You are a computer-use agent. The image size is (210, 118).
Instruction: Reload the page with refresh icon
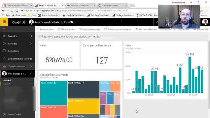(x=12, y=10)
